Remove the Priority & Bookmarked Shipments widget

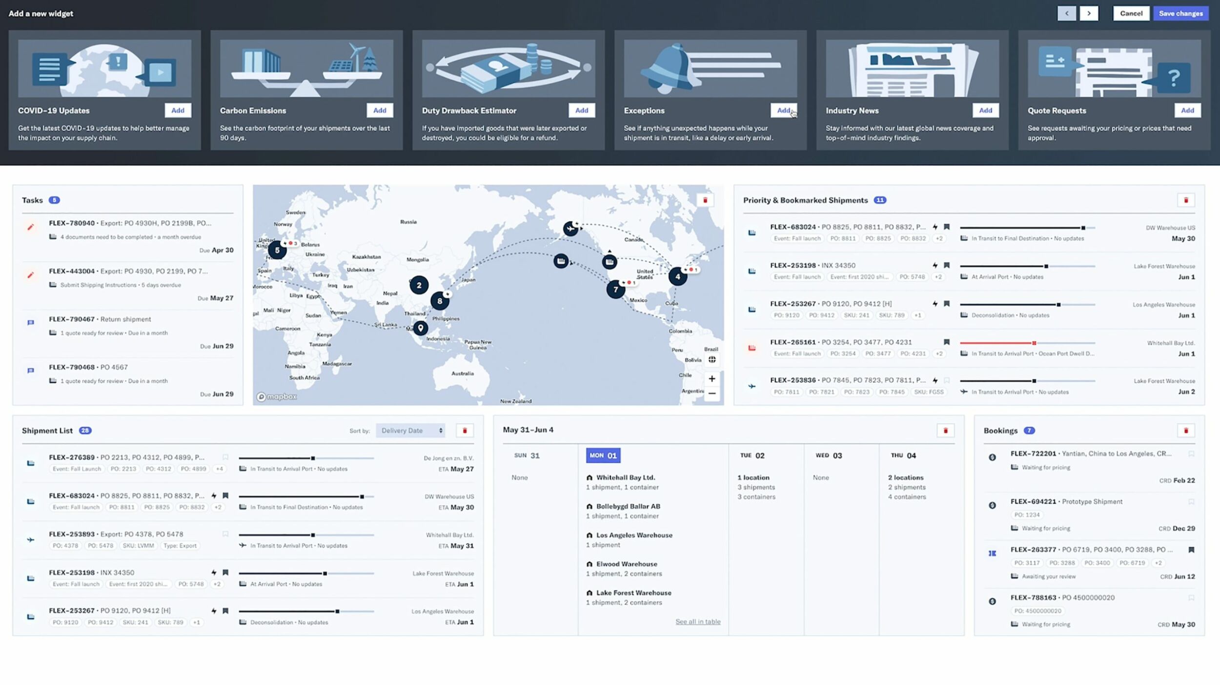coord(1186,200)
